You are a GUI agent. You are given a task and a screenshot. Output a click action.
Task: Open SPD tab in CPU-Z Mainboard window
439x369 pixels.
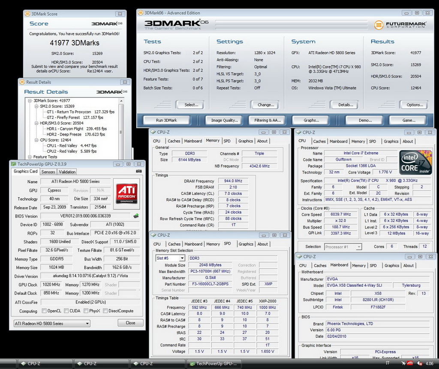(373, 265)
